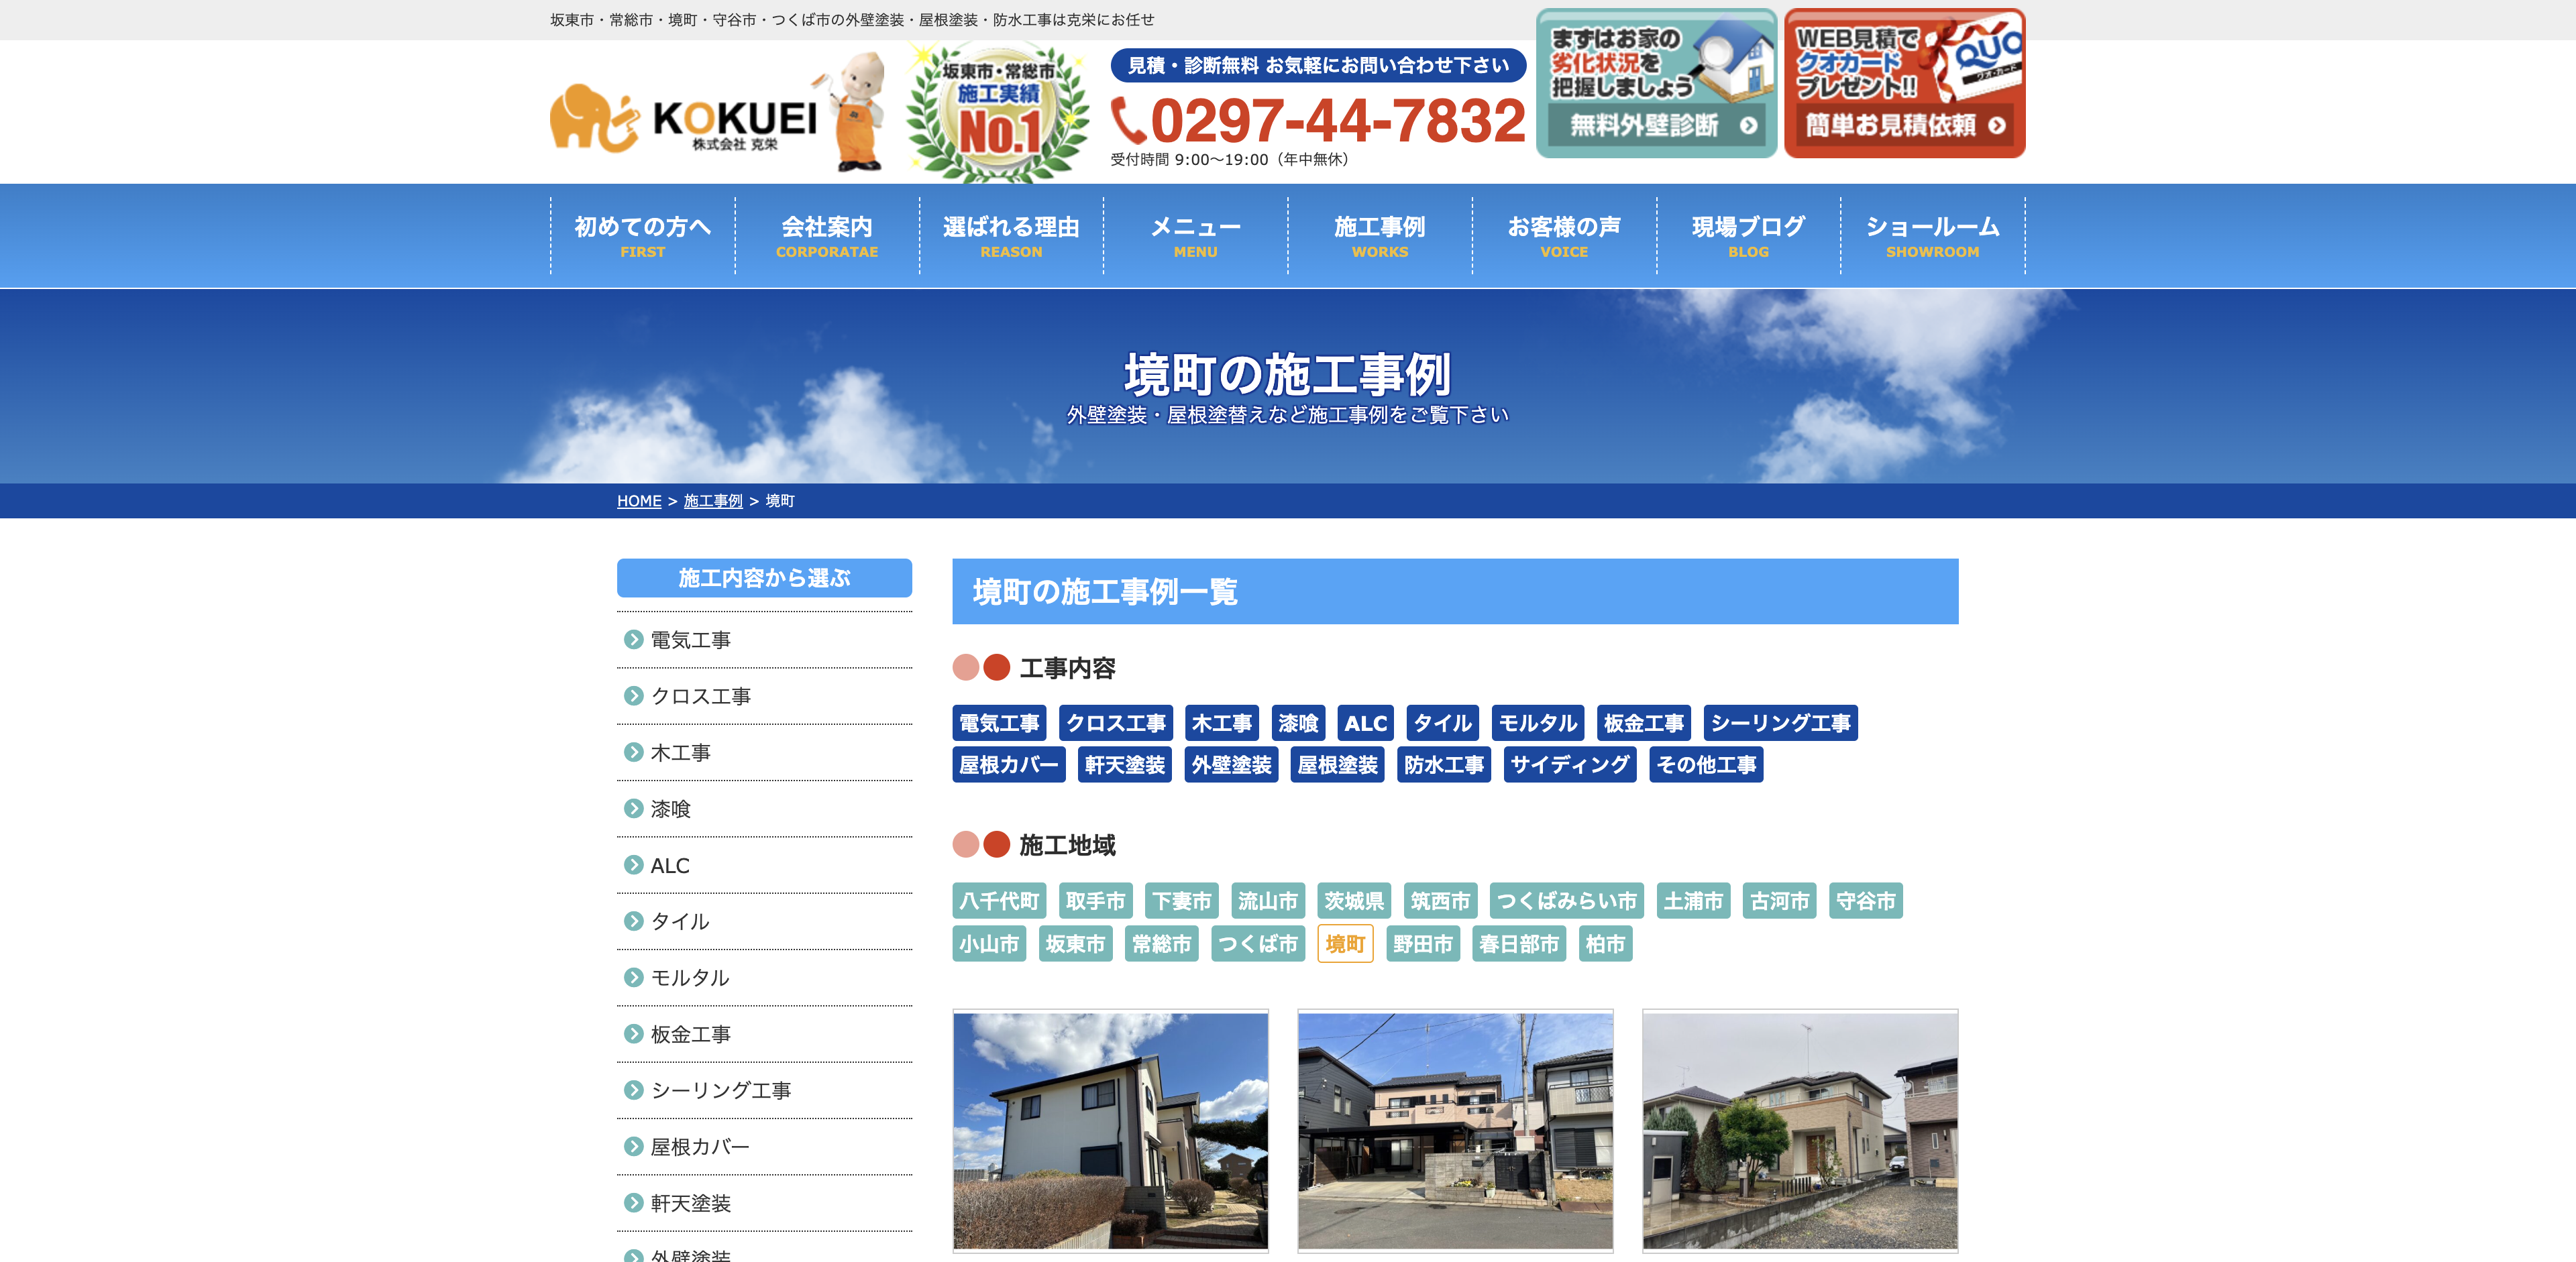Select モルタル tag in 工事内容
Screen dimensions: 2576x1262
(1538, 722)
